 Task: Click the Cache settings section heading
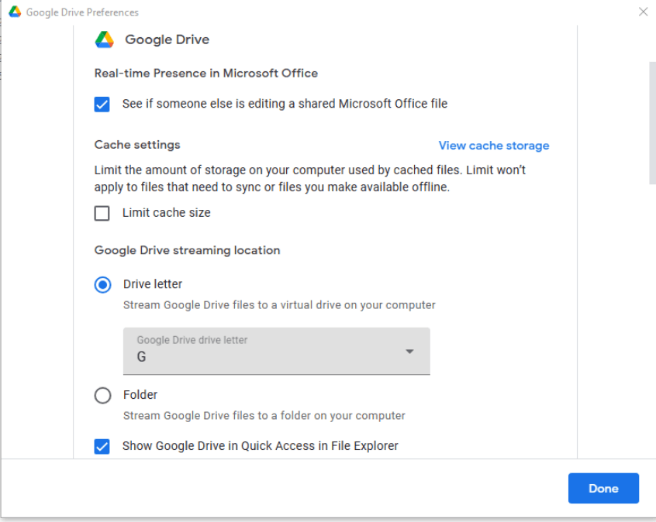click(x=137, y=145)
